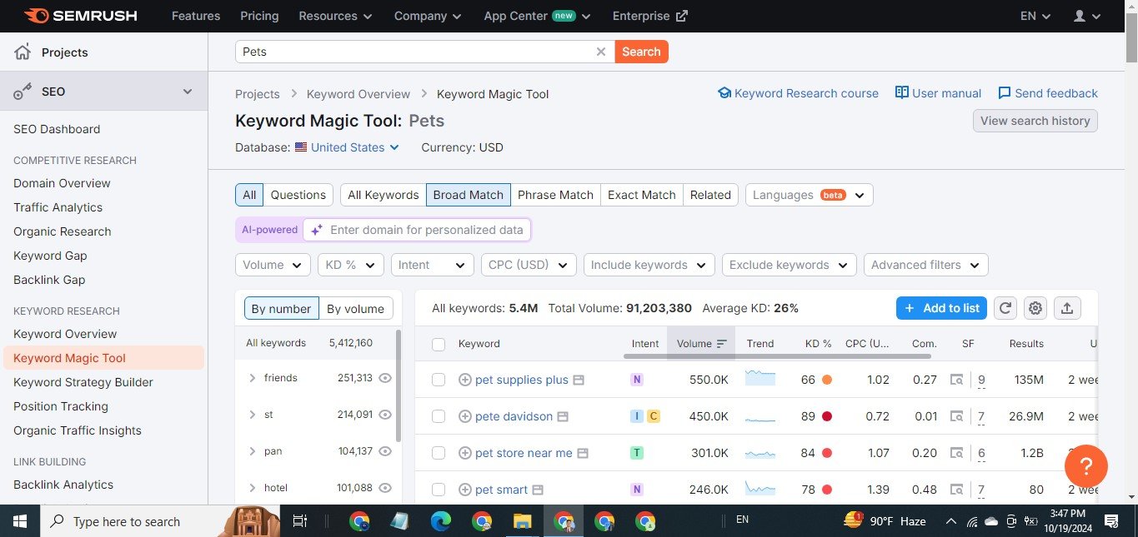
Task: Open Windows Start menu
Action: point(19,521)
